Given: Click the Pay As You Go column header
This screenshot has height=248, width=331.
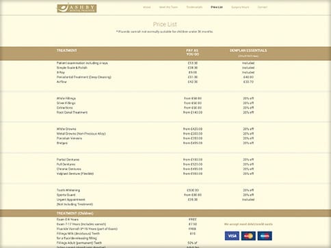Looking at the screenshot, I should (x=193, y=52).
